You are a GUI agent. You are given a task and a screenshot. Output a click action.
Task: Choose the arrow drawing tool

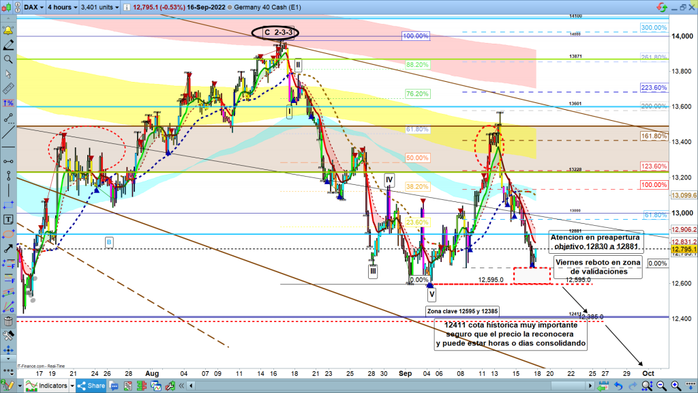pyautogui.click(x=8, y=235)
